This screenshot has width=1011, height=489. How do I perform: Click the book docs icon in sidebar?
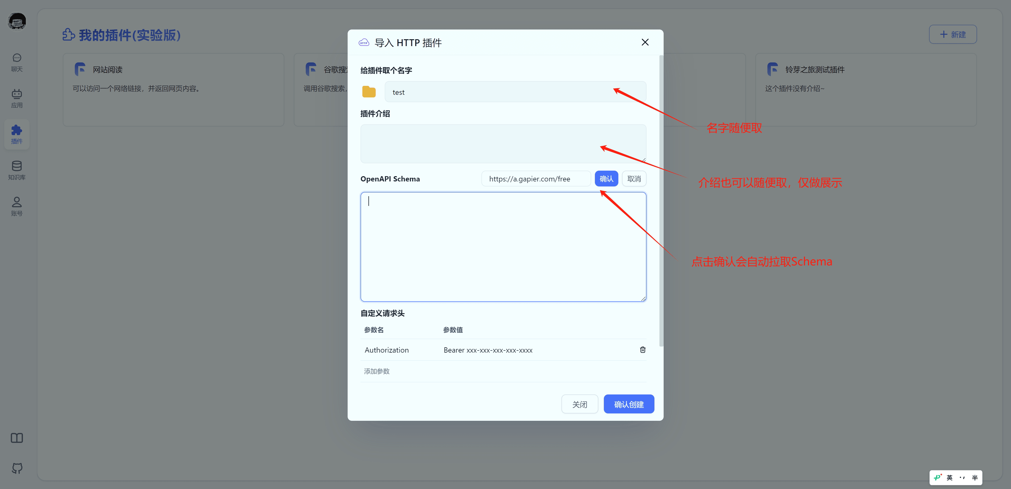17,438
